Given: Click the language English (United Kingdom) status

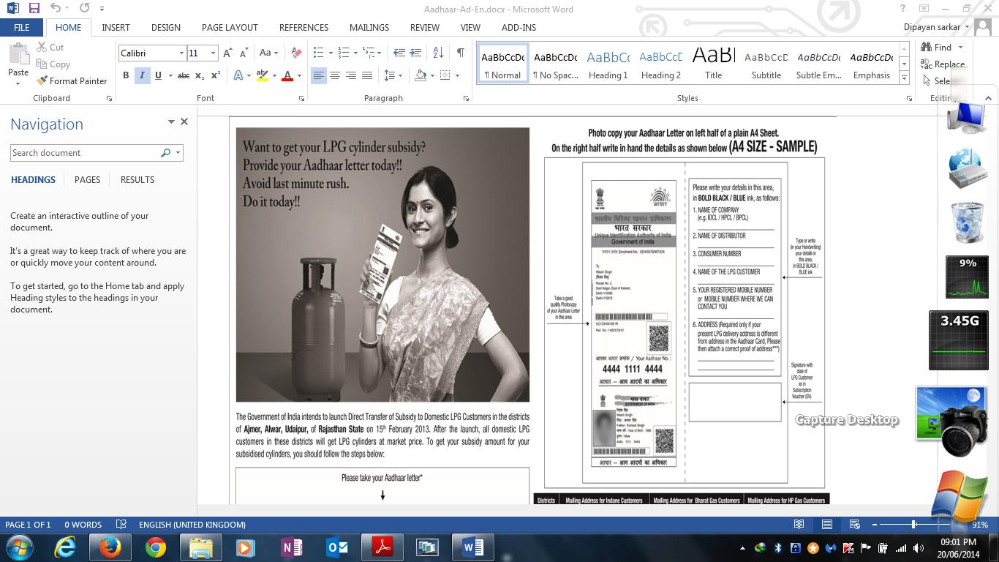Looking at the screenshot, I should click(192, 524).
